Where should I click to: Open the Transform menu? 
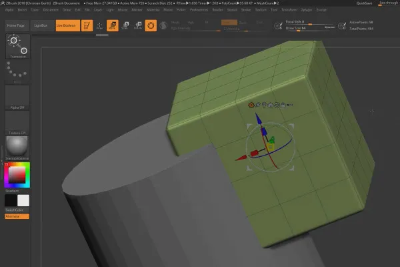click(289, 10)
